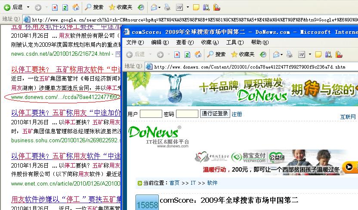This screenshot has width=358, height=210.
Task: Click Messenger icon in Google window toolbar
Action: tap(216, 8)
